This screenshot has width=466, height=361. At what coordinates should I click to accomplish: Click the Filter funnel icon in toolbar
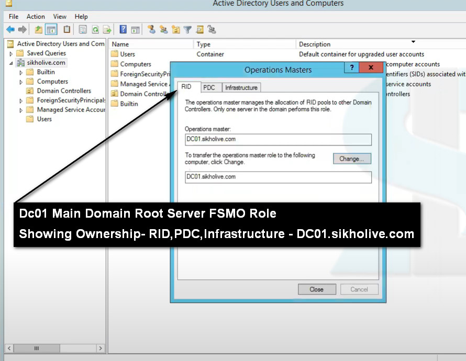pyautogui.click(x=187, y=30)
